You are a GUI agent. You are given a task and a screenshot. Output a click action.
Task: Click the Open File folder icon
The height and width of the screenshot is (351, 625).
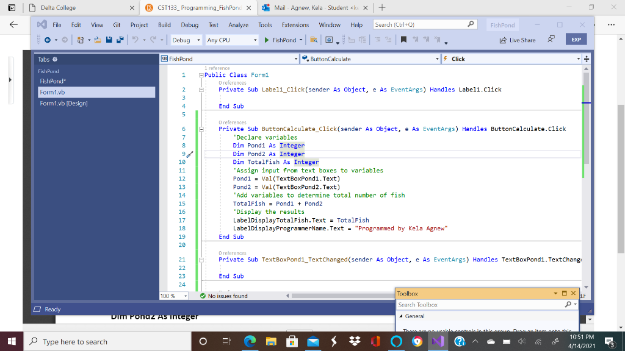98,40
